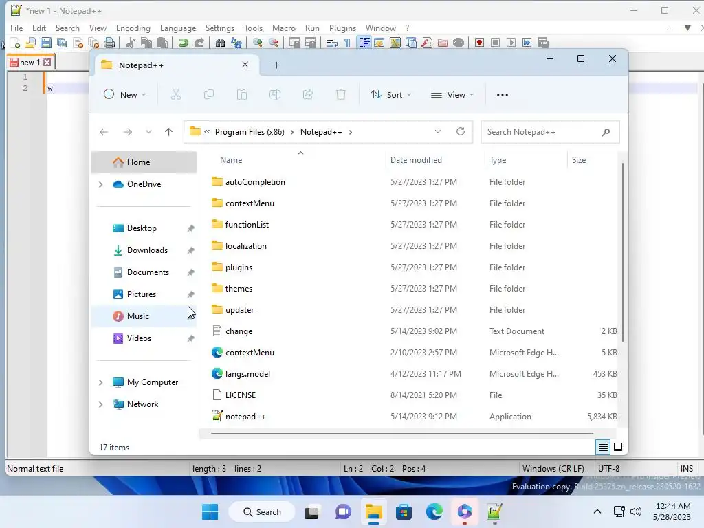Click the Cut scissors icon in Notepad++ toolbar

coord(131,43)
